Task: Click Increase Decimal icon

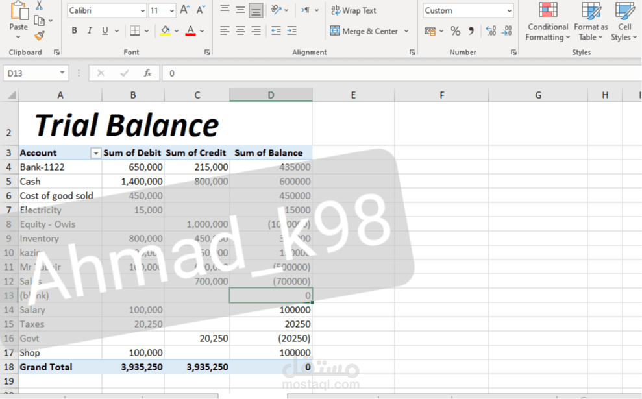Action: pyautogui.click(x=489, y=30)
